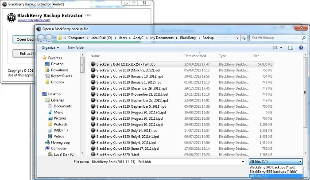Viewport: 310px width, 180px height.
Task: Go forward using the Forward arrow button
Action: coord(49,38)
